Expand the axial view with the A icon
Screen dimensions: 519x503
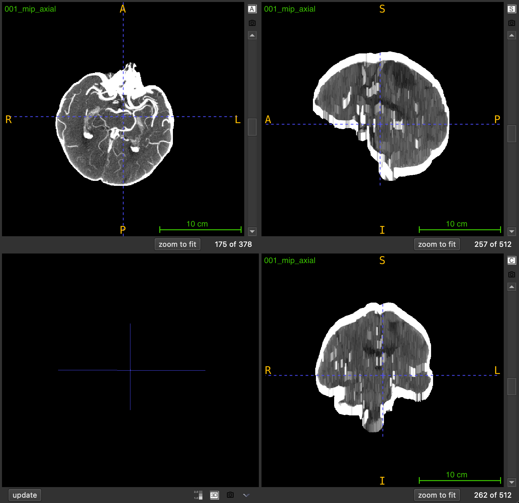(252, 9)
